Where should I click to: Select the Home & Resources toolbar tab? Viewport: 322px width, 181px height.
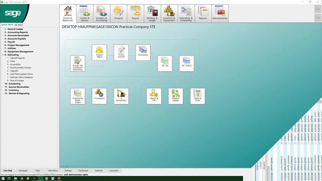click(x=68, y=14)
